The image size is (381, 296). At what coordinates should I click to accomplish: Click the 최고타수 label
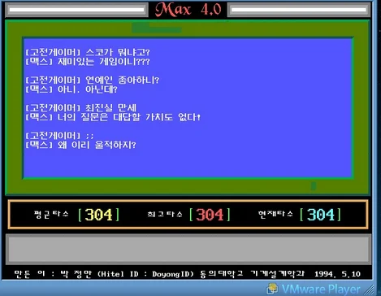pyautogui.click(x=165, y=214)
